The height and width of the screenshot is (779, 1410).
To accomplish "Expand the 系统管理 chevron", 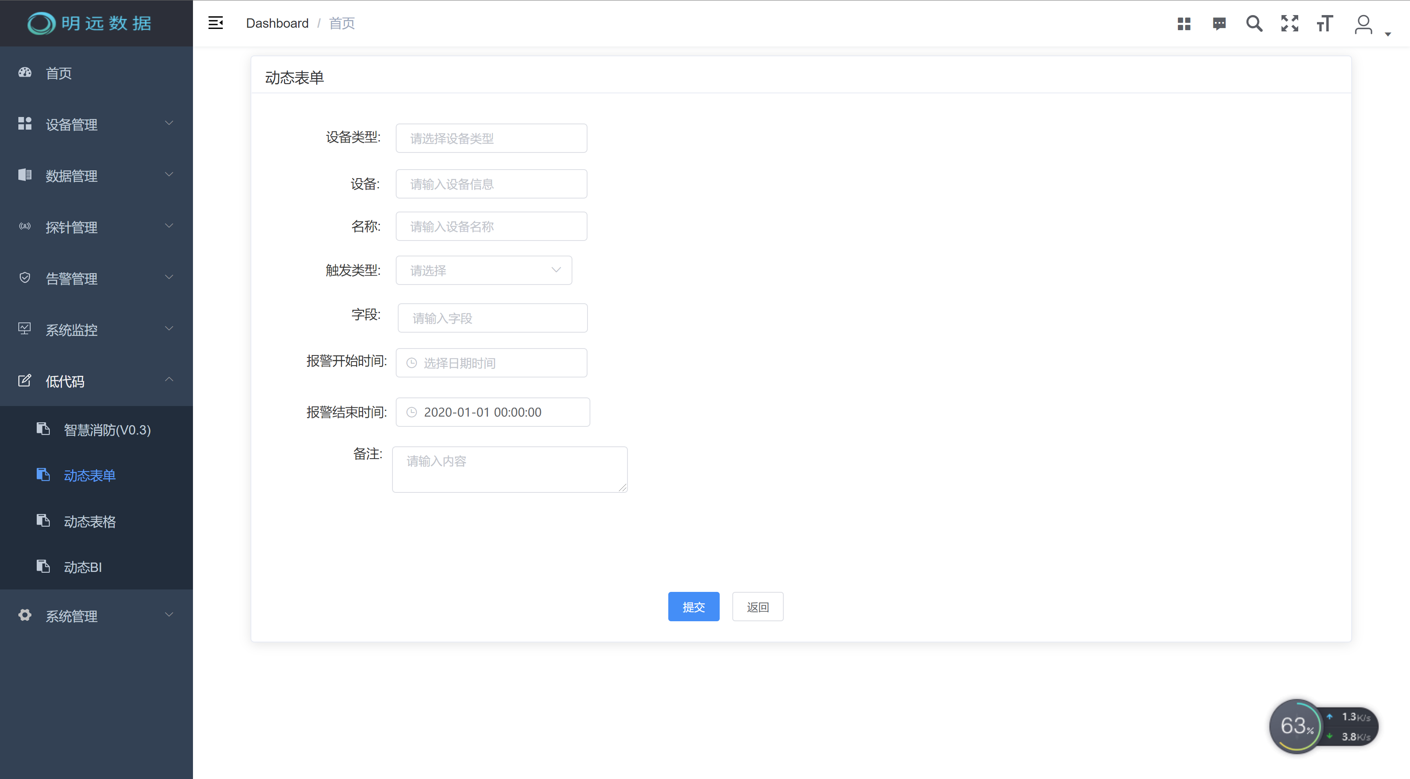I will tap(169, 615).
